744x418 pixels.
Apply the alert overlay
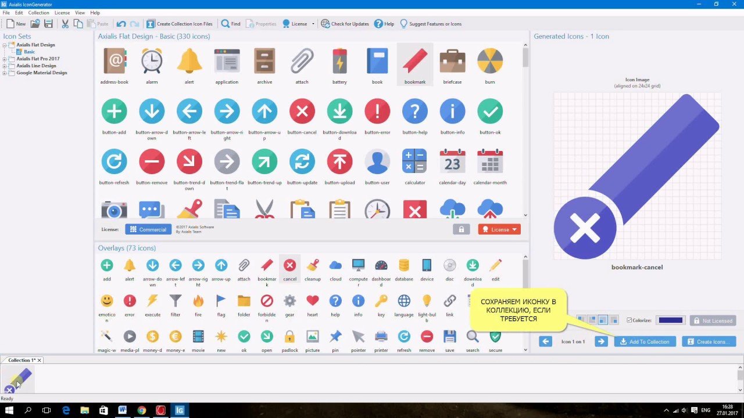pos(130,265)
